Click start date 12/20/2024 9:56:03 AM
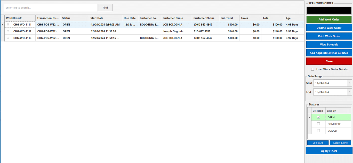 coord(105,25)
